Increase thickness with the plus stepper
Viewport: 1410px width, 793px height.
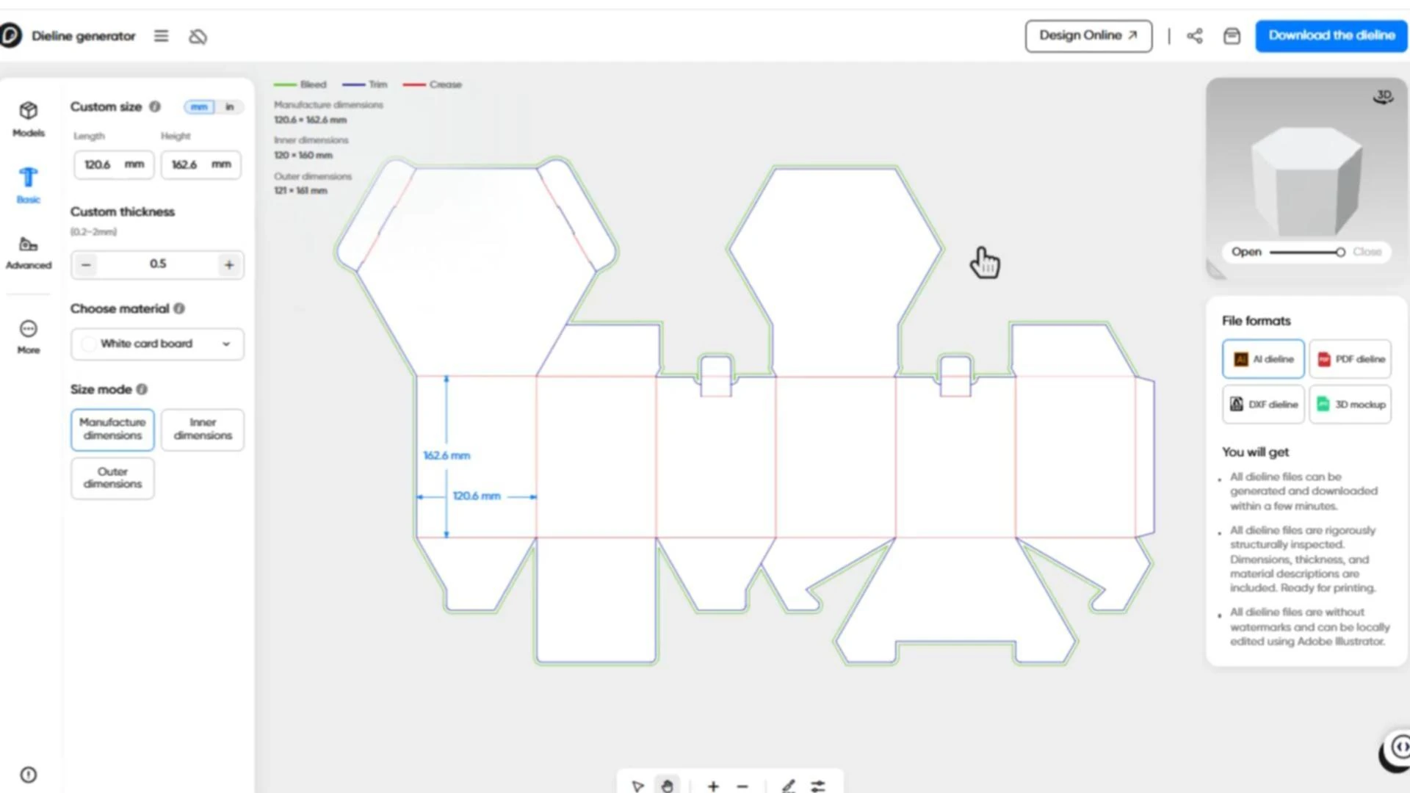pos(229,264)
